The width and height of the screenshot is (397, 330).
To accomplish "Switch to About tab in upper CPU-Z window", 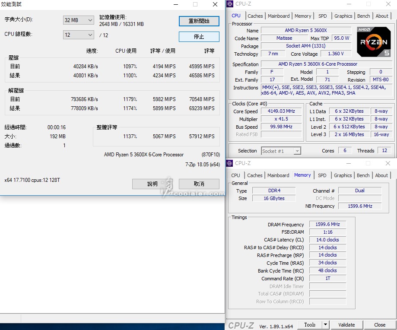I will click(382, 16).
